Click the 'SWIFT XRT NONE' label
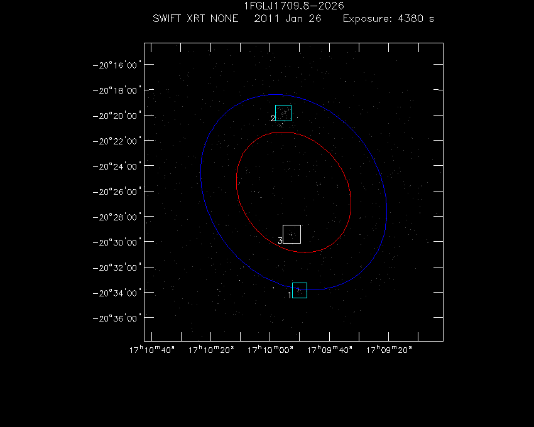This screenshot has width=534, height=427. tap(195, 18)
